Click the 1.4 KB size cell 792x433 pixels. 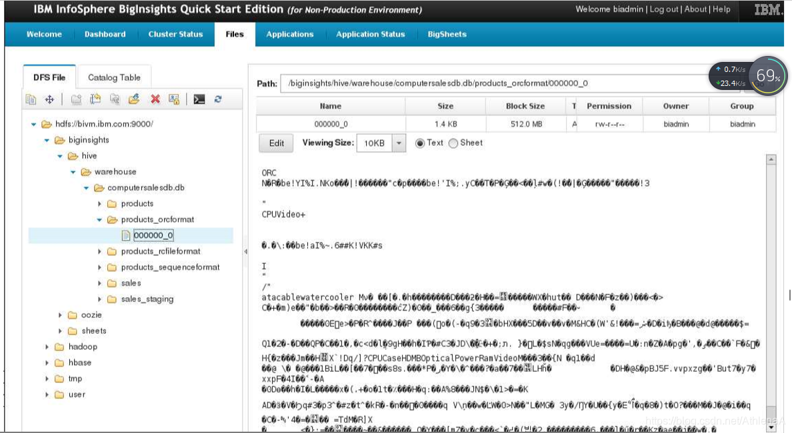point(445,124)
